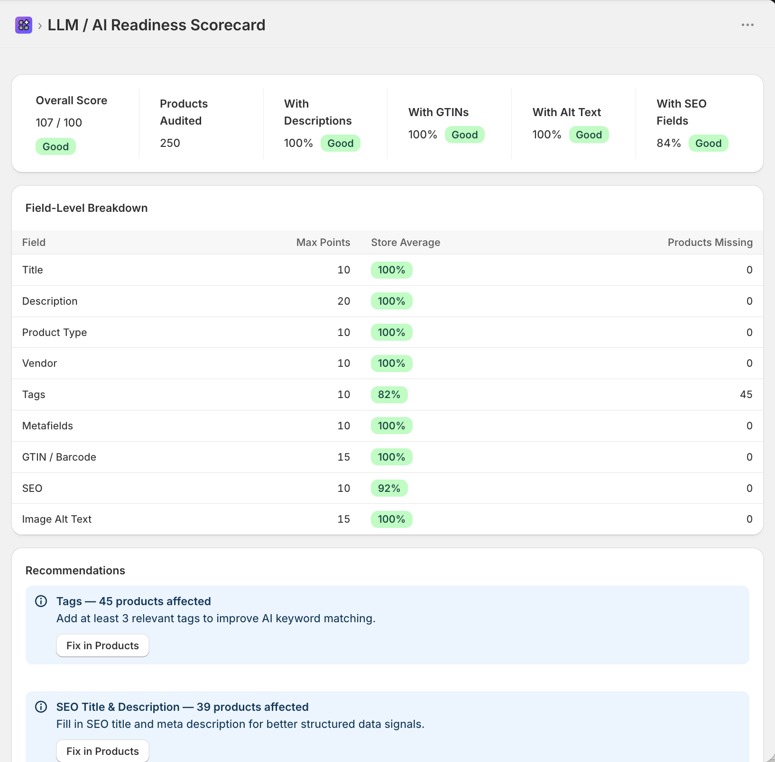This screenshot has height=762, width=775.
Task: Click Fix in Products under SEO recommendation
Action: click(x=102, y=751)
